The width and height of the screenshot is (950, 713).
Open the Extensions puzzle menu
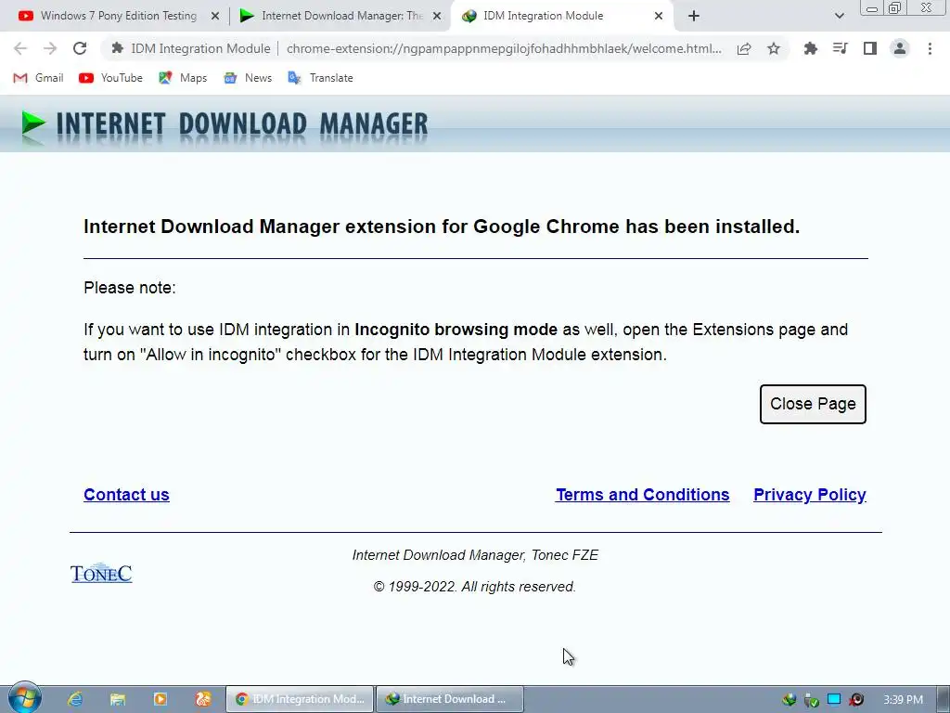(x=810, y=48)
